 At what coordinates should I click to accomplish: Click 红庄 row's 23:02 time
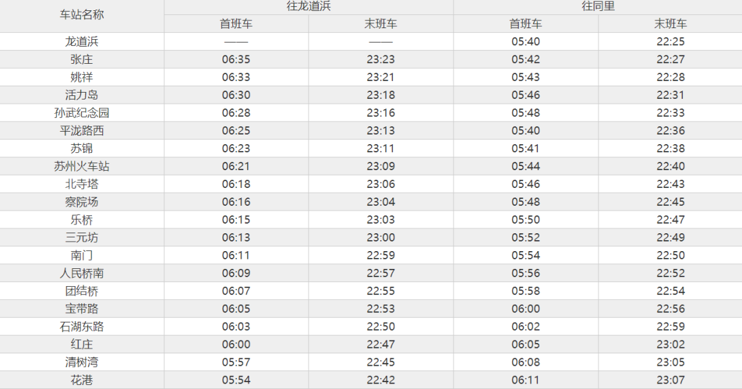tap(670, 344)
